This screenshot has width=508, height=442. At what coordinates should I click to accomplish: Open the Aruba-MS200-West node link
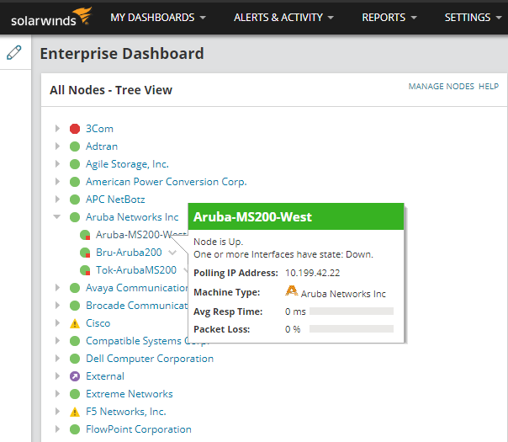[141, 234]
